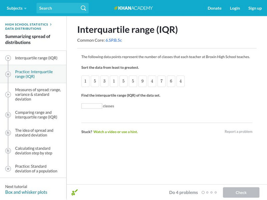Open Calculating standard deviation step by step
Screen dimensions: 267x200
coord(33,151)
